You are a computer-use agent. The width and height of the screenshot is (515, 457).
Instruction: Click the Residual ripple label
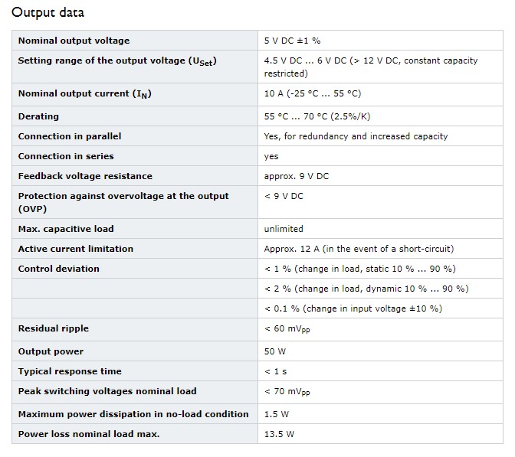(x=54, y=328)
